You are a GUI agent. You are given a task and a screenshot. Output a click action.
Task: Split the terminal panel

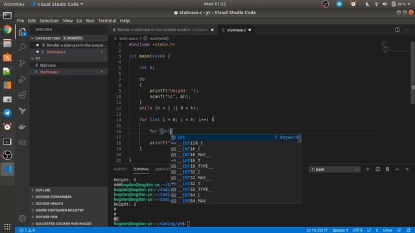tap(377, 169)
